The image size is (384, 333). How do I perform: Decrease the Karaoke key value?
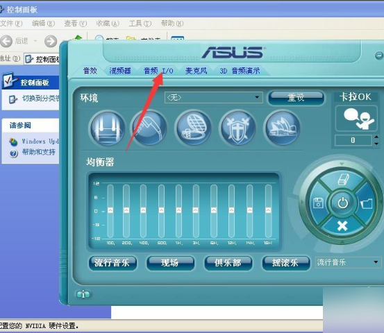pos(376,144)
